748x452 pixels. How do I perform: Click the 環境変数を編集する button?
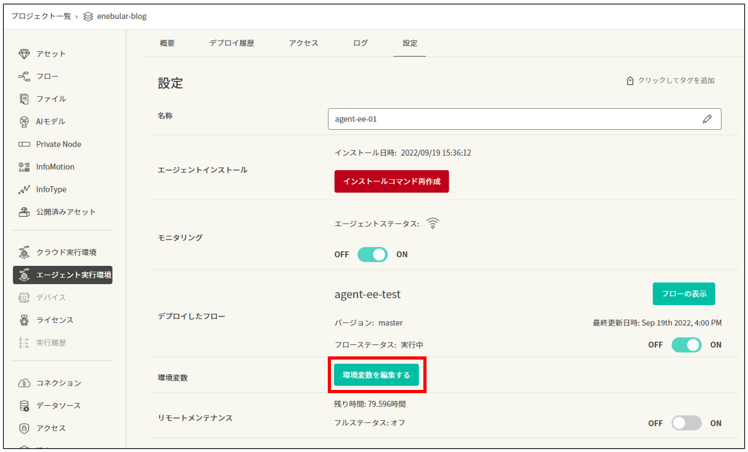(377, 375)
